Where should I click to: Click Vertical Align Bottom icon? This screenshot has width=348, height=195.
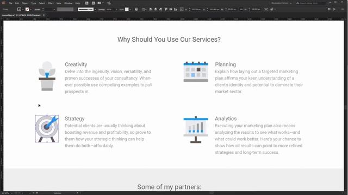176,9
